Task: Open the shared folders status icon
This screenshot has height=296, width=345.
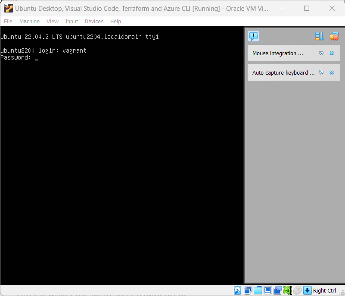Action: pyautogui.click(x=257, y=290)
